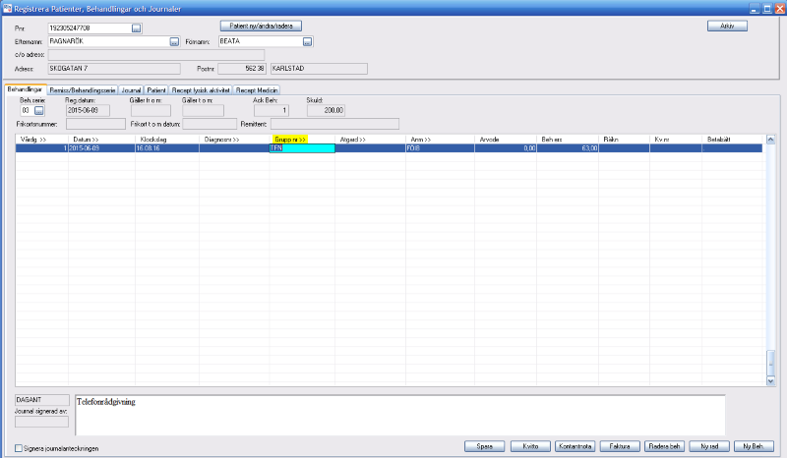This screenshot has height=458, width=787.
Task: Click the Ny rad button
Action: 709,446
